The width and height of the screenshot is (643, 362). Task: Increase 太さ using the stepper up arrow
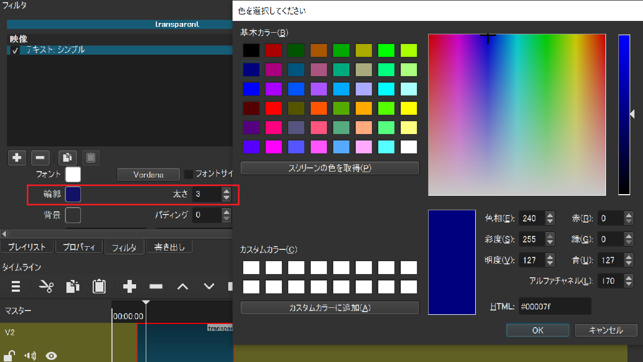(226, 191)
